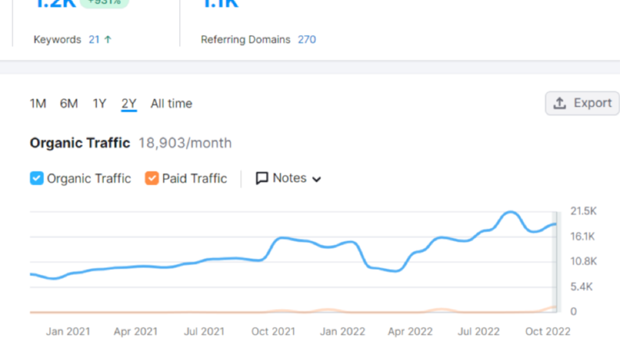The image size is (620, 348).
Task: Click the Oct 2022 axis label
Action: point(547,332)
